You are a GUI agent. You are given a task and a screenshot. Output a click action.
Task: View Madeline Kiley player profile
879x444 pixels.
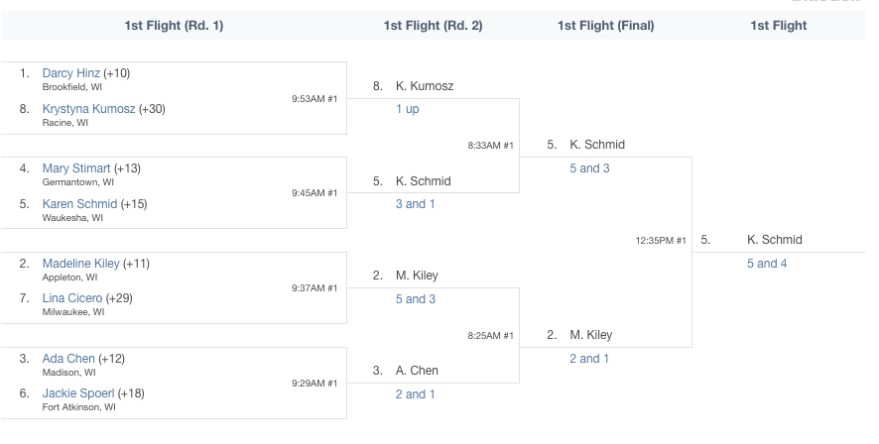click(80, 264)
